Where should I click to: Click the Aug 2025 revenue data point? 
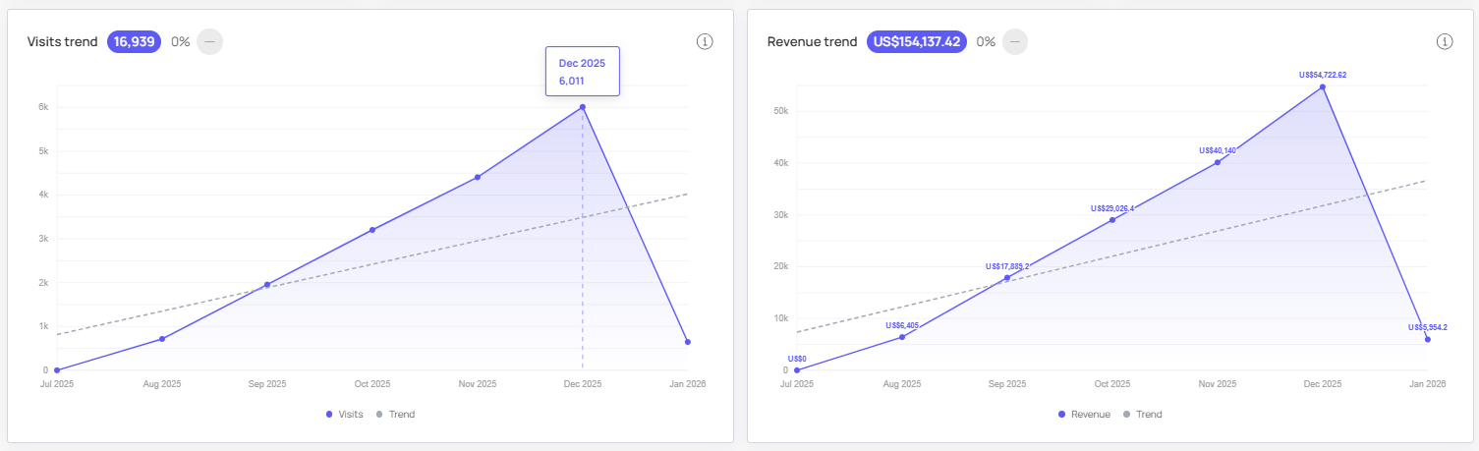click(x=902, y=337)
